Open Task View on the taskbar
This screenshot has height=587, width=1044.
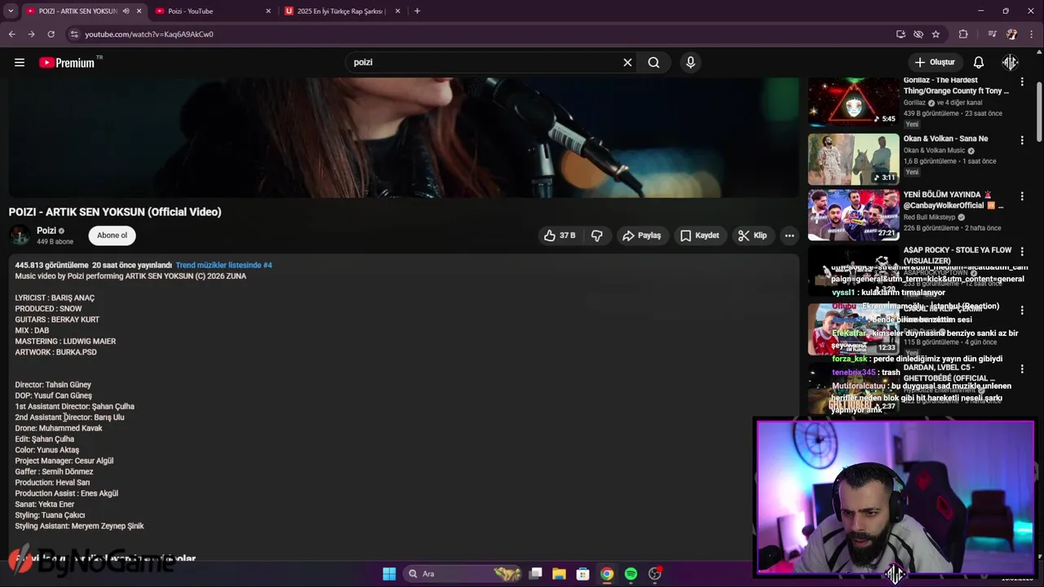tap(536, 574)
